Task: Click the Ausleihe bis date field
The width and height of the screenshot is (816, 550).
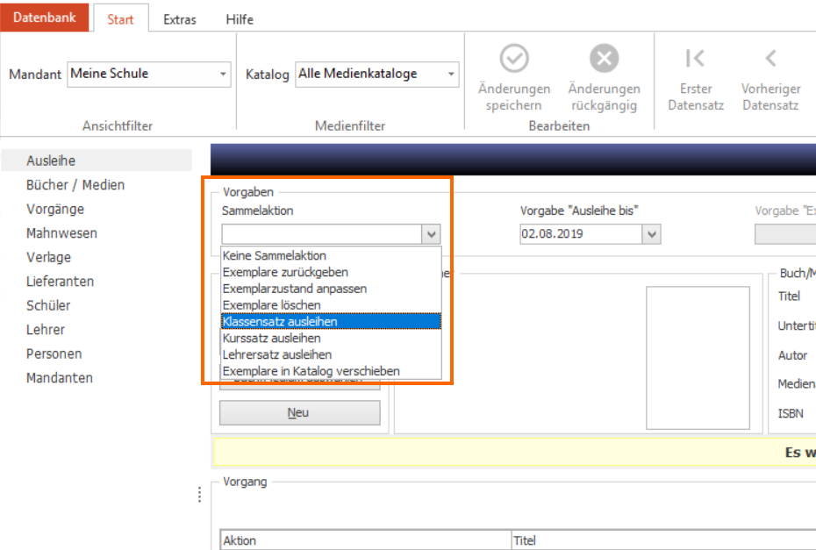Action: (x=581, y=234)
